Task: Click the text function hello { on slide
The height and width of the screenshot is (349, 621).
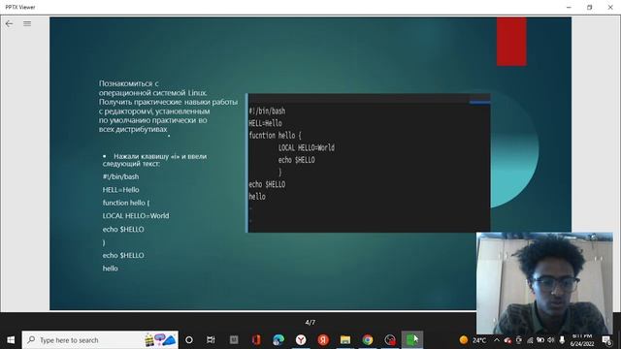Action: 126,203
